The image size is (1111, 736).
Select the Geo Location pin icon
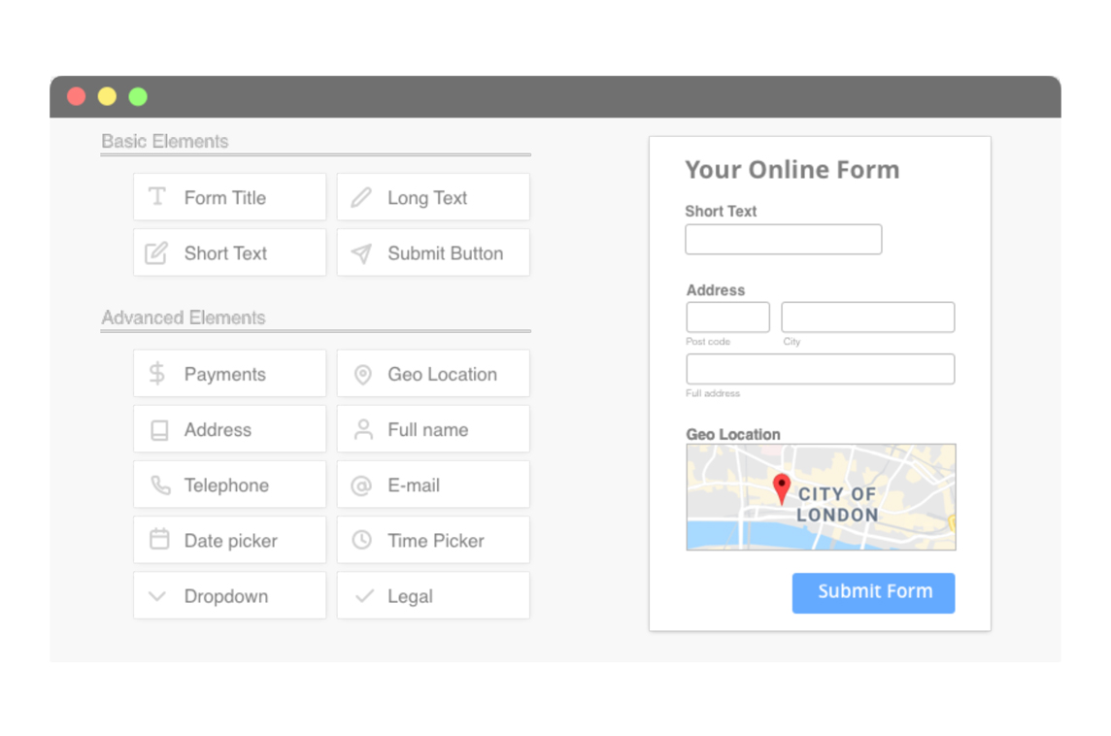(x=362, y=374)
